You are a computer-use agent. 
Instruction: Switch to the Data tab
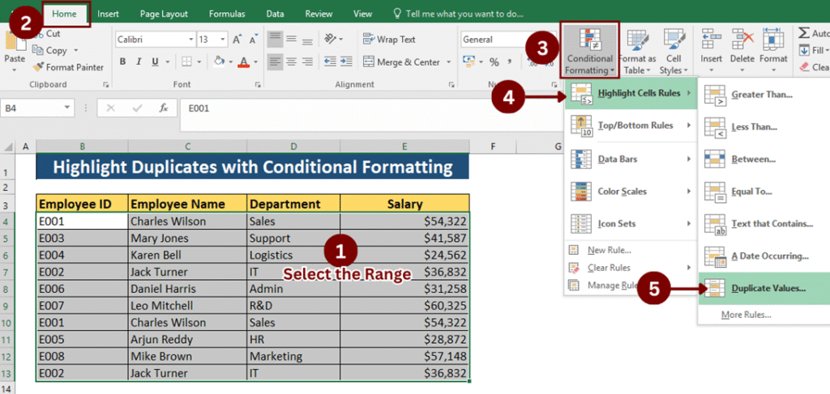(x=275, y=15)
